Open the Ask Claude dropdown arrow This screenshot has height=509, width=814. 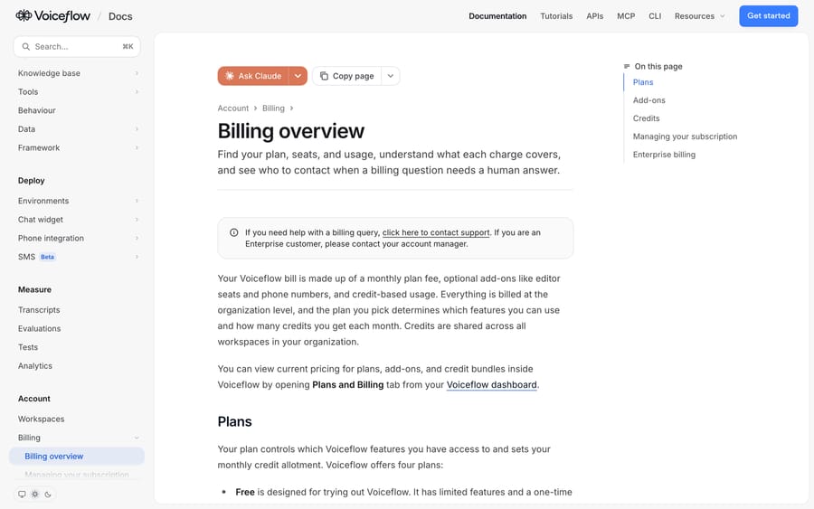click(298, 76)
